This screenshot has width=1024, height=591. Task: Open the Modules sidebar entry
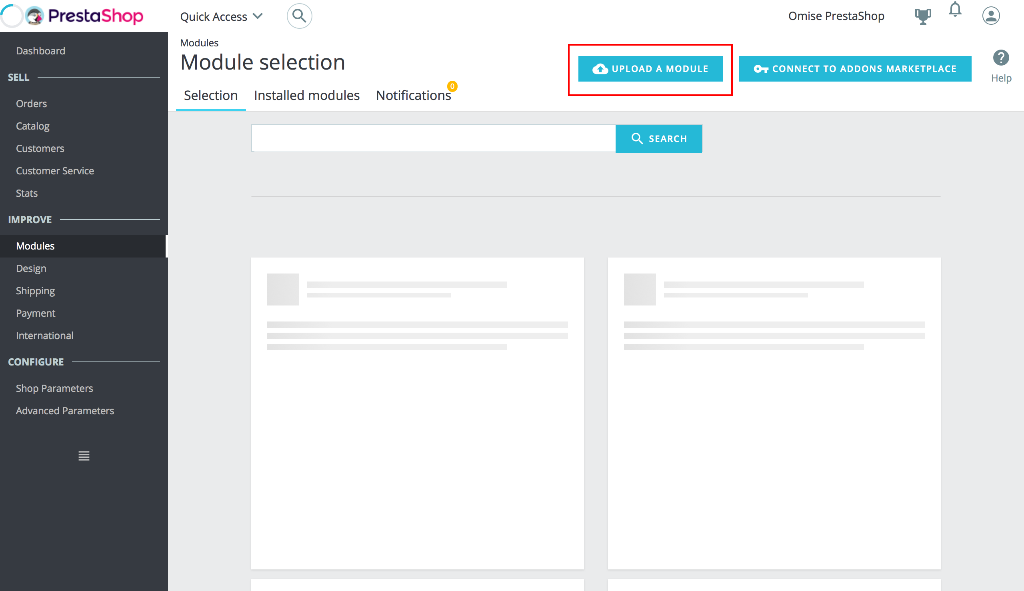(35, 246)
